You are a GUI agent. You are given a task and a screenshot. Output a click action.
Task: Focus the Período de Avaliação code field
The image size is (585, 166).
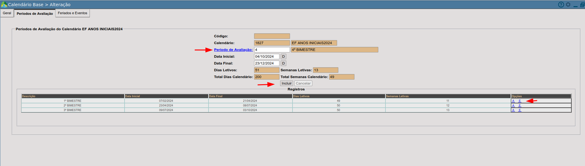point(272,50)
